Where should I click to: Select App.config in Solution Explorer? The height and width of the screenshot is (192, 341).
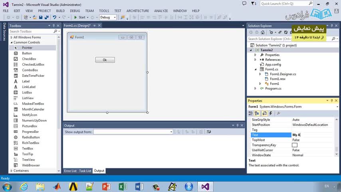point(273,64)
